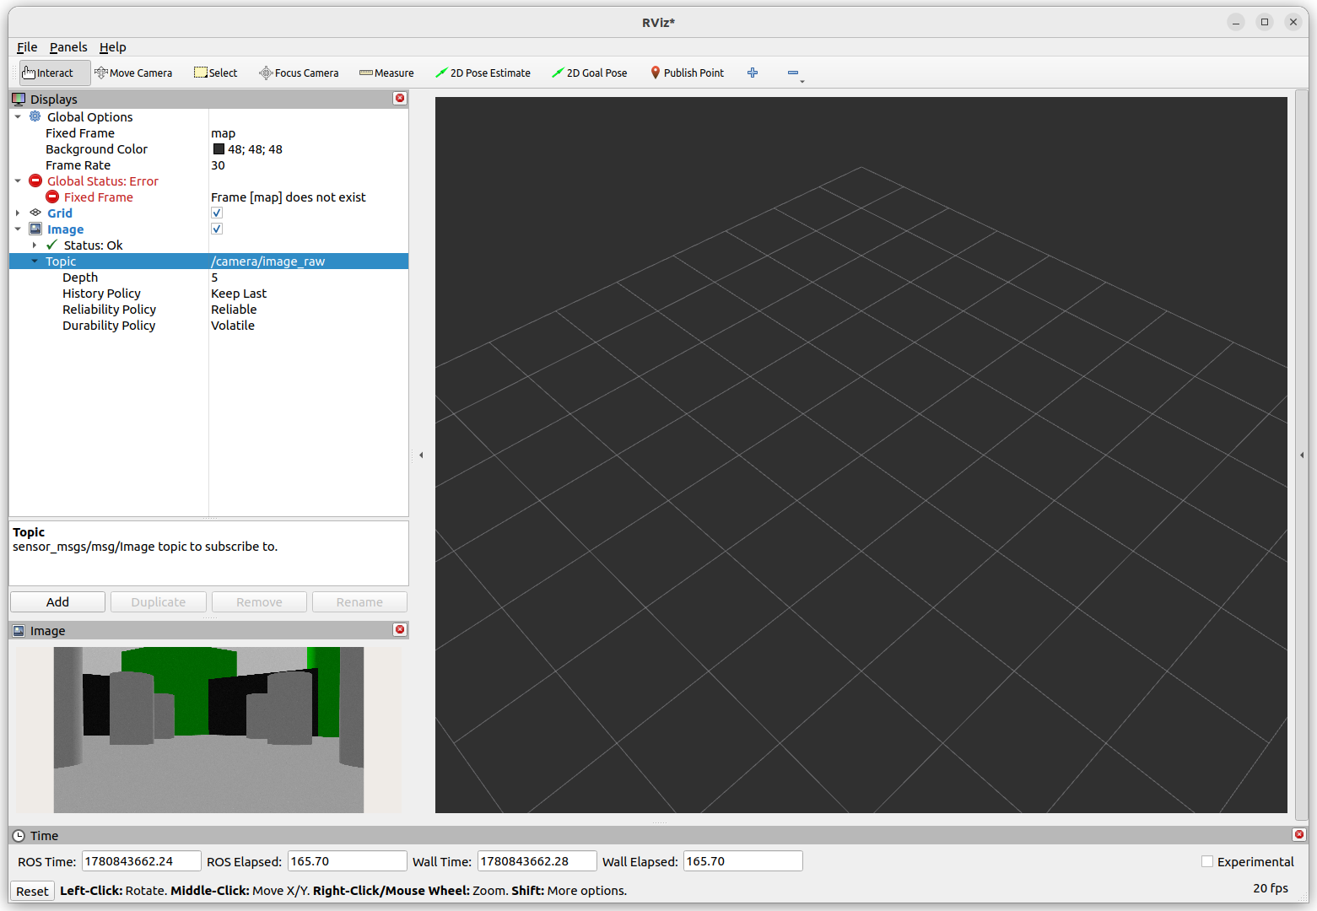Close the Time panel
The image size is (1317, 911).
pyautogui.click(x=1299, y=835)
